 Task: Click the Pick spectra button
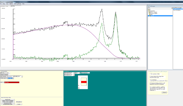19,102
